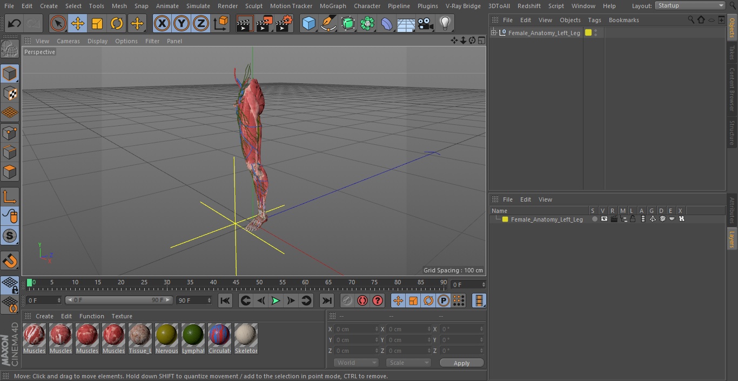738x381 pixels.
Task: Toggle layer view eye for Female_Anatomy_Left_Leg
Action: point(604,219)
